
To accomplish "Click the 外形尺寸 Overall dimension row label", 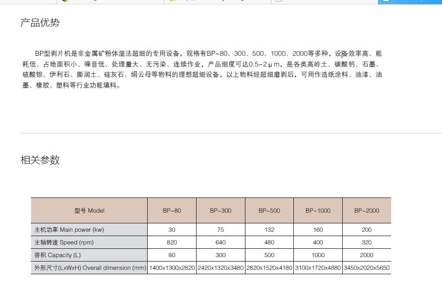I will [x=89, y=268].
